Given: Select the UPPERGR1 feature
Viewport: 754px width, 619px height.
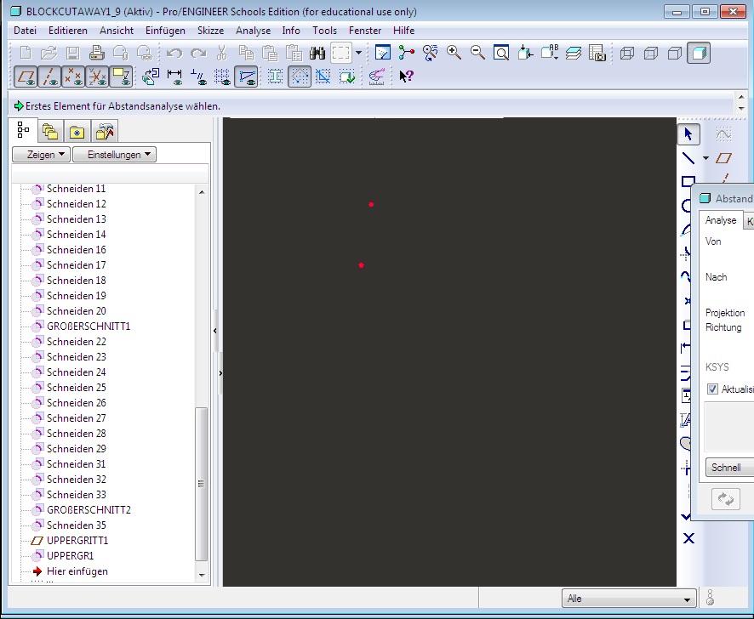Looking at the screenshot, I should [70, 555].
